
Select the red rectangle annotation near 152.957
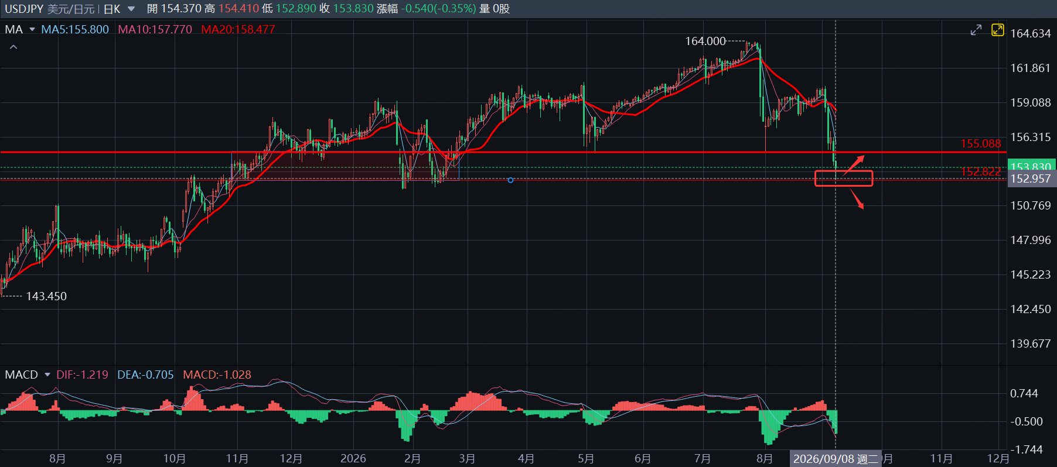click(844, 178)
